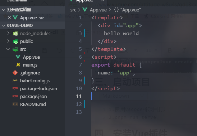The image size is (197, 136).
Task: Place cursor on empty line 11
Action: (144, 96)
